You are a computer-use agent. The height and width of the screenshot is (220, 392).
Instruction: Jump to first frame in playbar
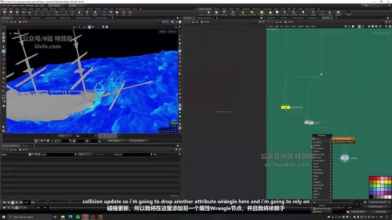click(x=4, y=202)
